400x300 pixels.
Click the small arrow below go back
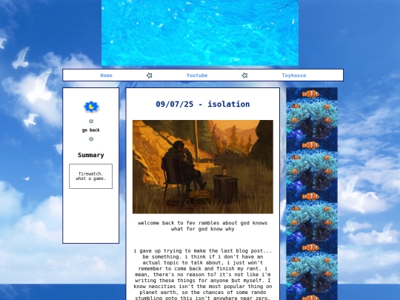pyautogui.click(x=91, y=139)
